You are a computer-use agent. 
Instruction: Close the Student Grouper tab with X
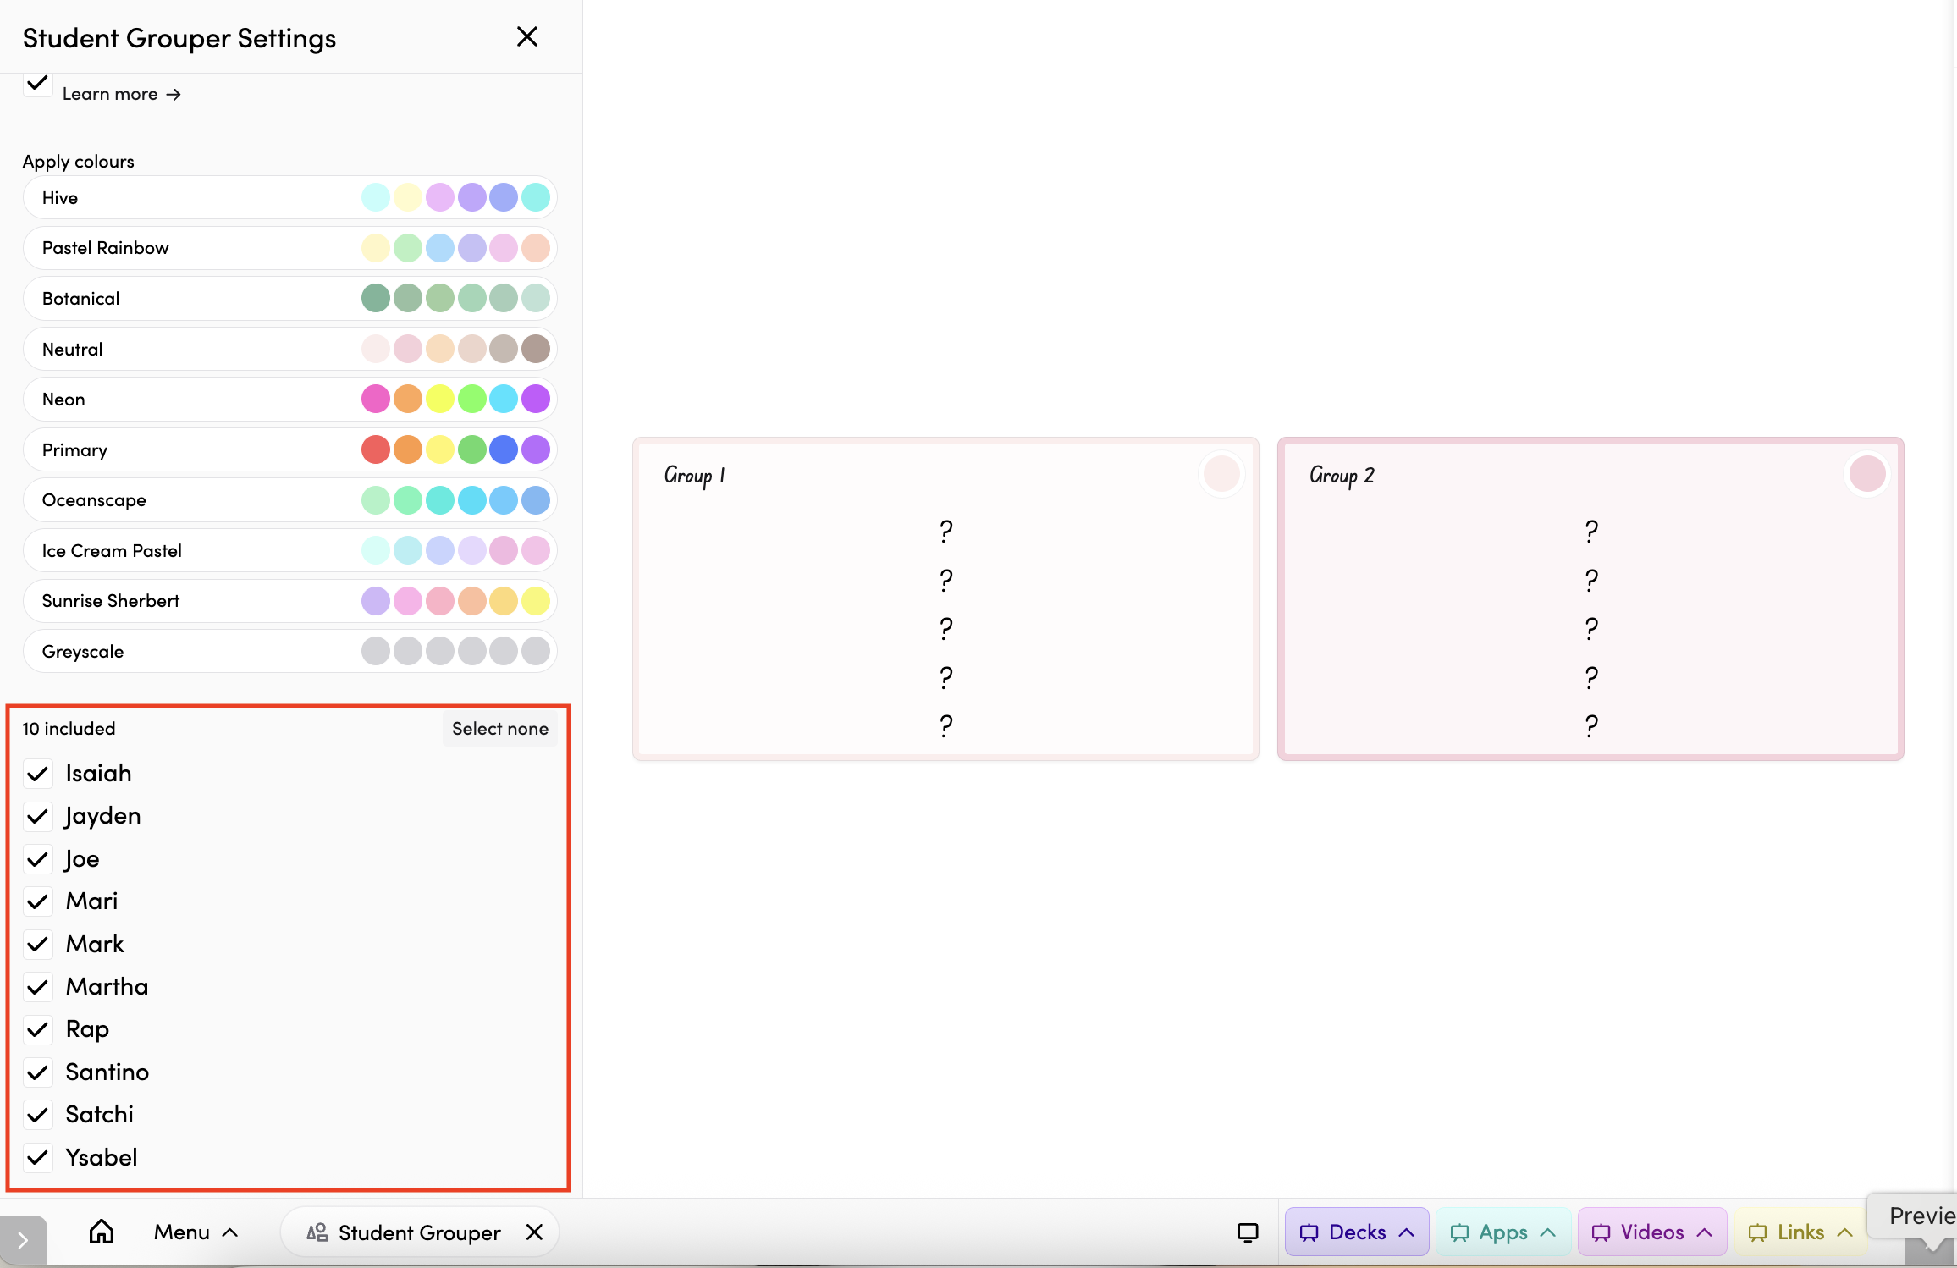pos(534,1232)
